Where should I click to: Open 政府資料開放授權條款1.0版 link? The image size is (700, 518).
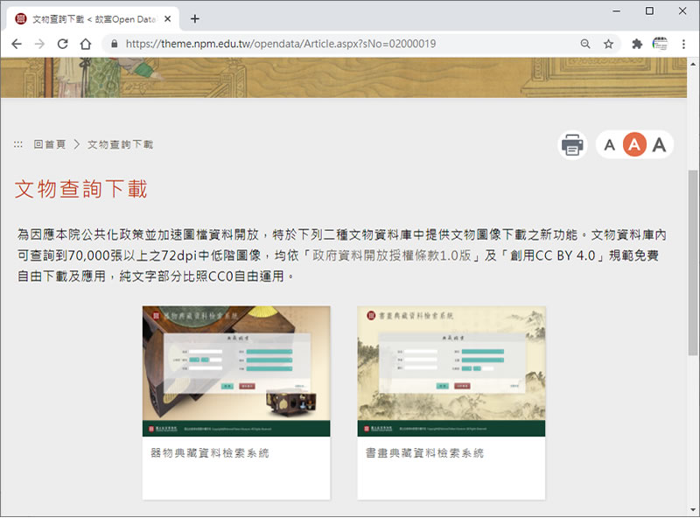click(x=391, y=255)
